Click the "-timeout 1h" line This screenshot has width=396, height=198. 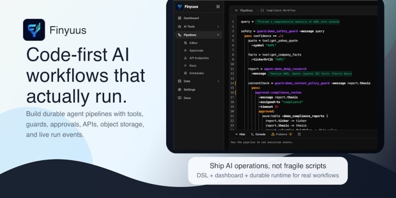268,107
